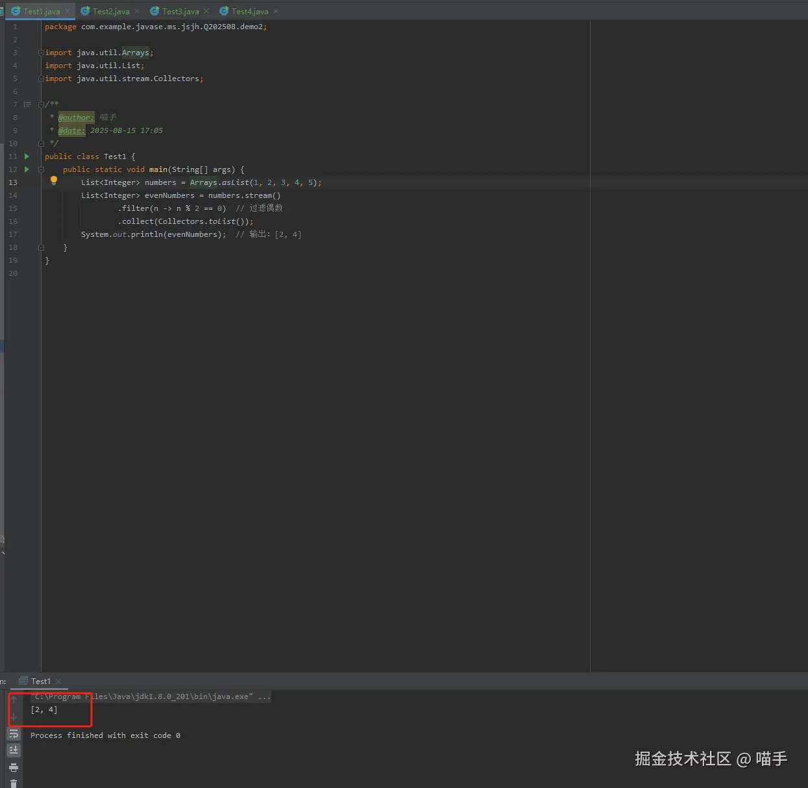Click line number 13 in the gutter

pos(13,182)
